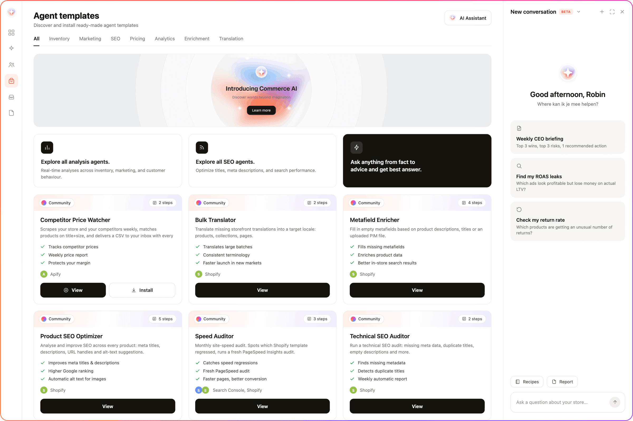Click the bar chart icon on analysis card

tap(47, 147)
